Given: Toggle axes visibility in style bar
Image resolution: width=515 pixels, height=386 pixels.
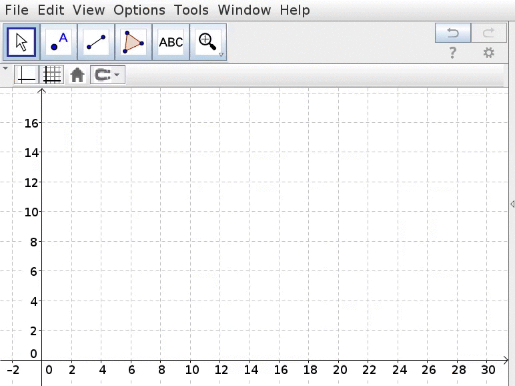Looking at the screenshot, I should click(x=26, y=75).
